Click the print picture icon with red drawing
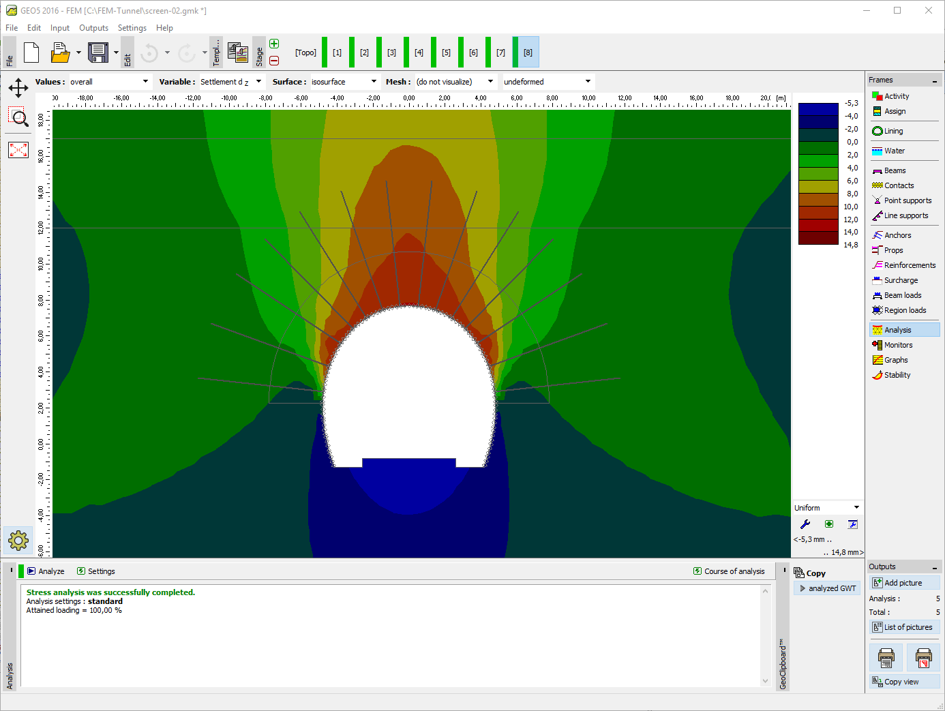 pos(923,659)
